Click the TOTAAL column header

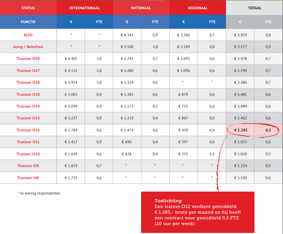tap(254, 8)
